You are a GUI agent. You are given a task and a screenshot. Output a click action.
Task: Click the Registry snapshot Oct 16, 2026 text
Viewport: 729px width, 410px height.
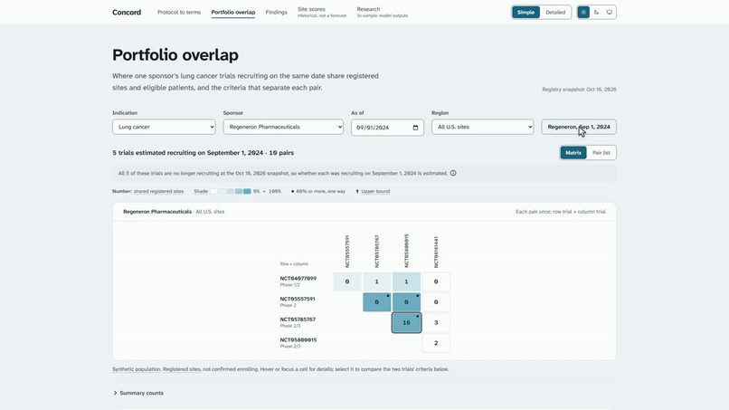point(579,90)
